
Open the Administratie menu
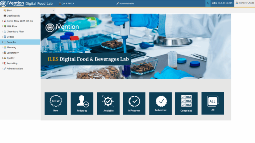click(125, 3)
